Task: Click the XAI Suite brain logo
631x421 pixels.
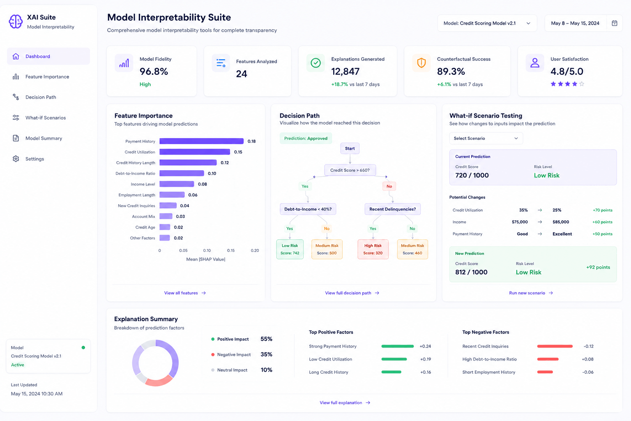Action: (16, 21)
